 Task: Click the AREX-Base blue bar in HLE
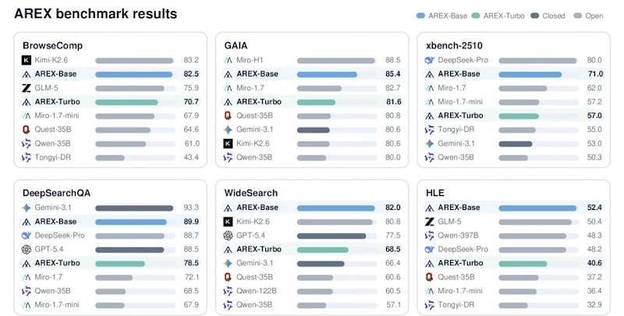(x=537, y=208)
